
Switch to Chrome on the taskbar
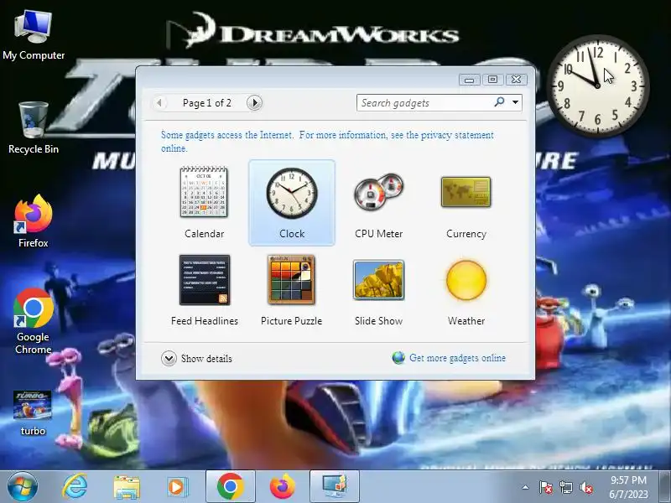230,487
